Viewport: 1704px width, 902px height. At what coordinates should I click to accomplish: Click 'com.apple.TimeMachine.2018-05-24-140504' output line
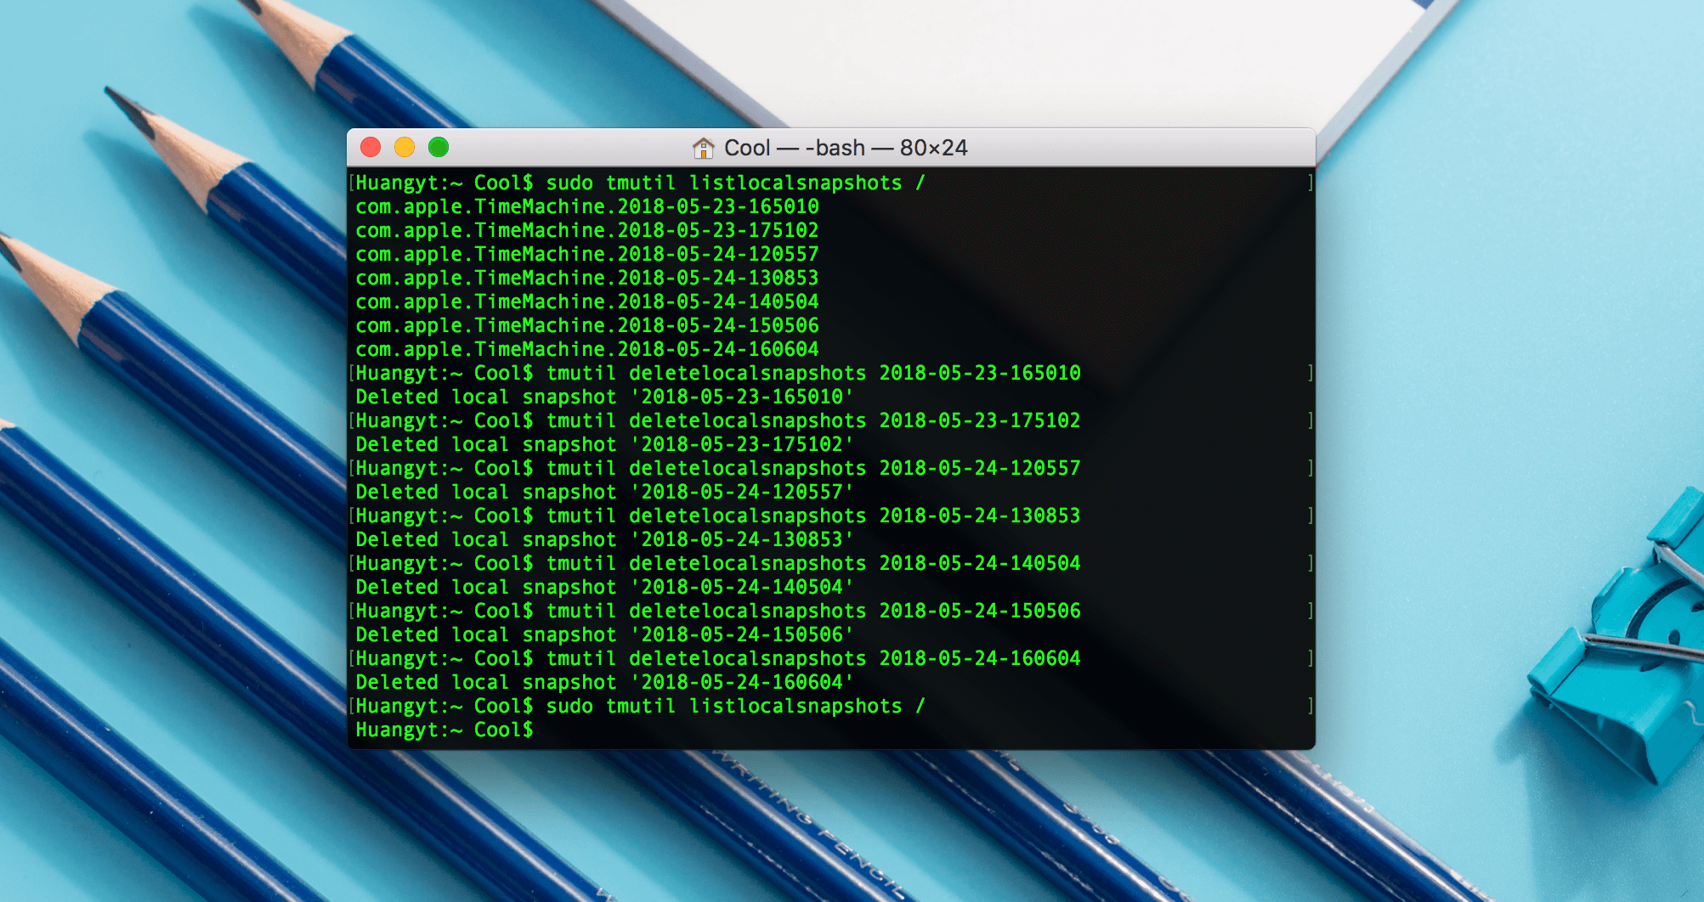click(587, 302)
